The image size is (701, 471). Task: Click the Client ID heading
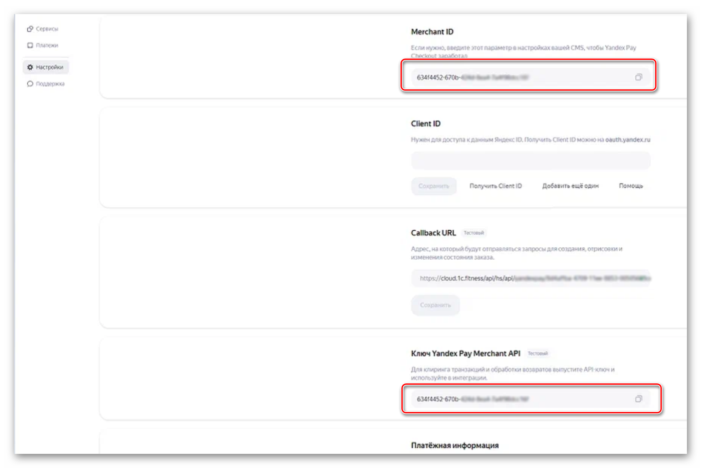tap(426, 124)
